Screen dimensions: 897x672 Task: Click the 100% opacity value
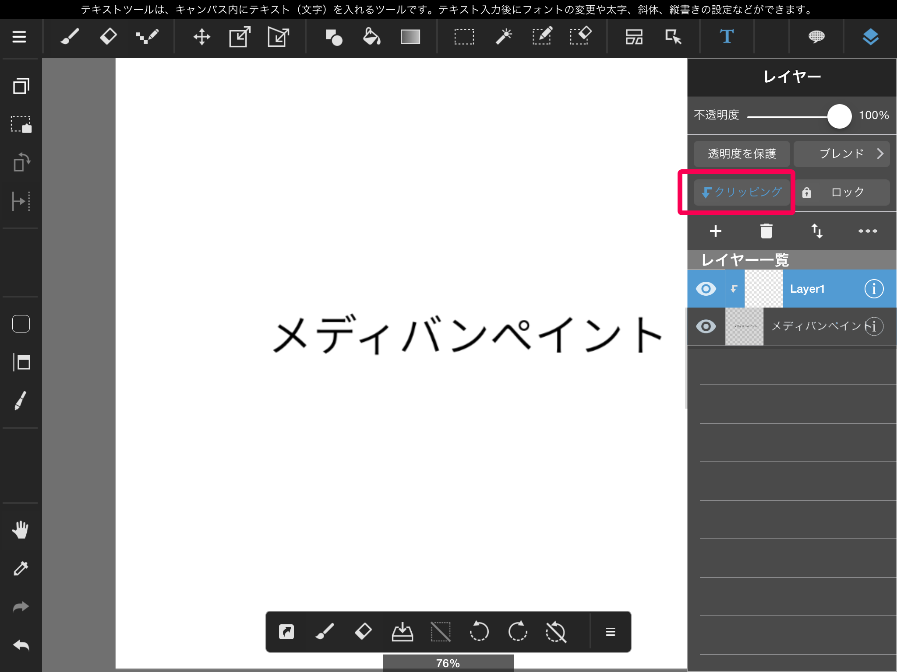[x=874, y=115]
